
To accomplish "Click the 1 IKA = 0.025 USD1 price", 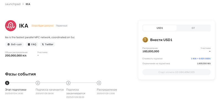I will (x=201, y=59).
